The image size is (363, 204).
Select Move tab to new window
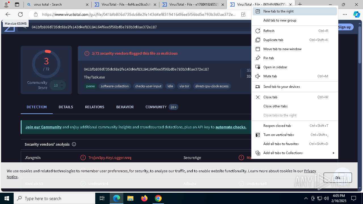pyautogui.click(x=295, y=49)
